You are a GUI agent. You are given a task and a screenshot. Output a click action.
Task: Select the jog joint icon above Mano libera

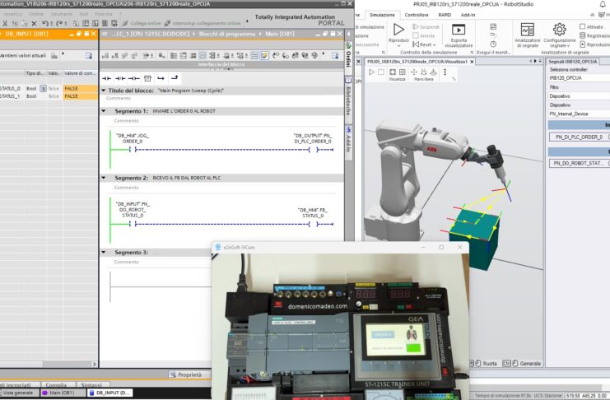[433, 72]
